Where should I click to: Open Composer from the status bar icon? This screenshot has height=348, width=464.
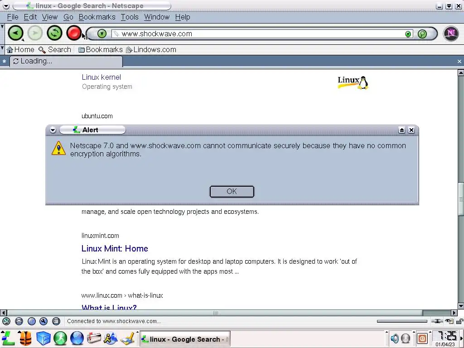click(x=43, y=321)
